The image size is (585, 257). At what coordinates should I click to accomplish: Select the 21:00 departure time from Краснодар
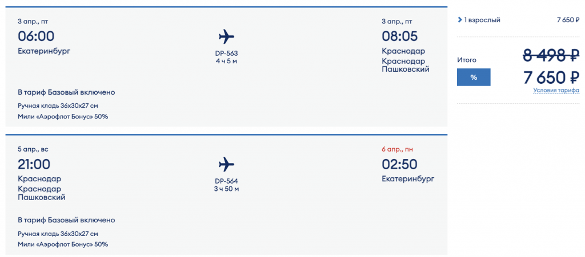click(x=34, y=164)
